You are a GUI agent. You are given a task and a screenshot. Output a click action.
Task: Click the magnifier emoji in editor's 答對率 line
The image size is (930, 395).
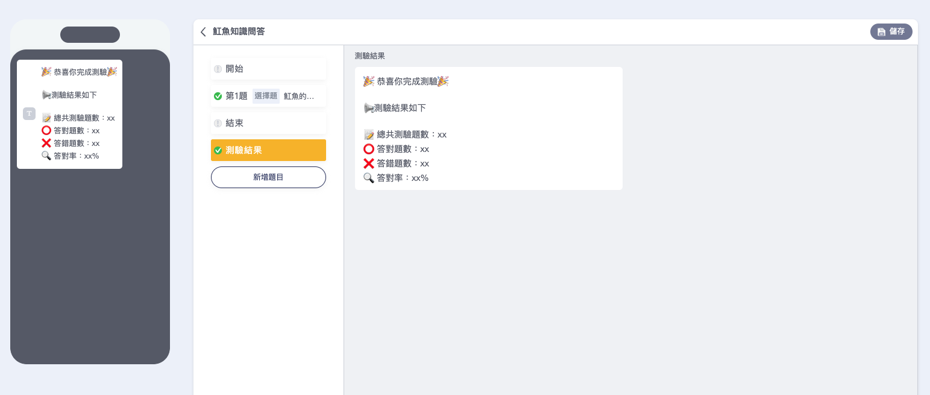pos(369,178)
